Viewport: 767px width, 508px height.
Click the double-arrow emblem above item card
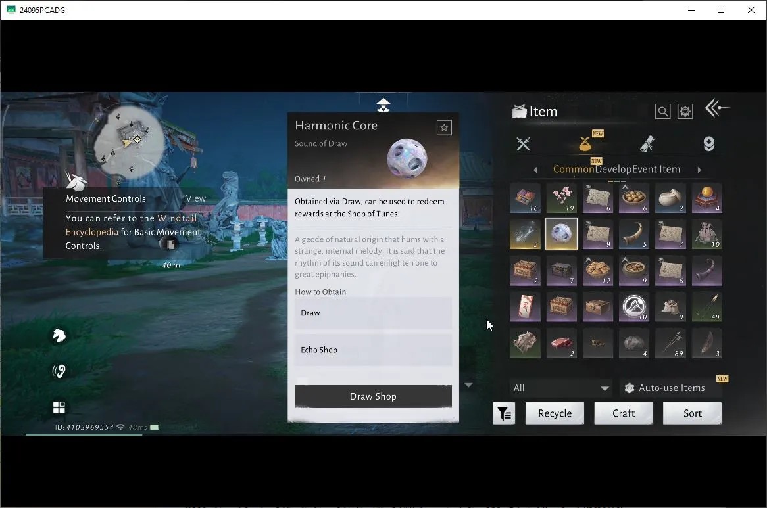click(383, 104)
